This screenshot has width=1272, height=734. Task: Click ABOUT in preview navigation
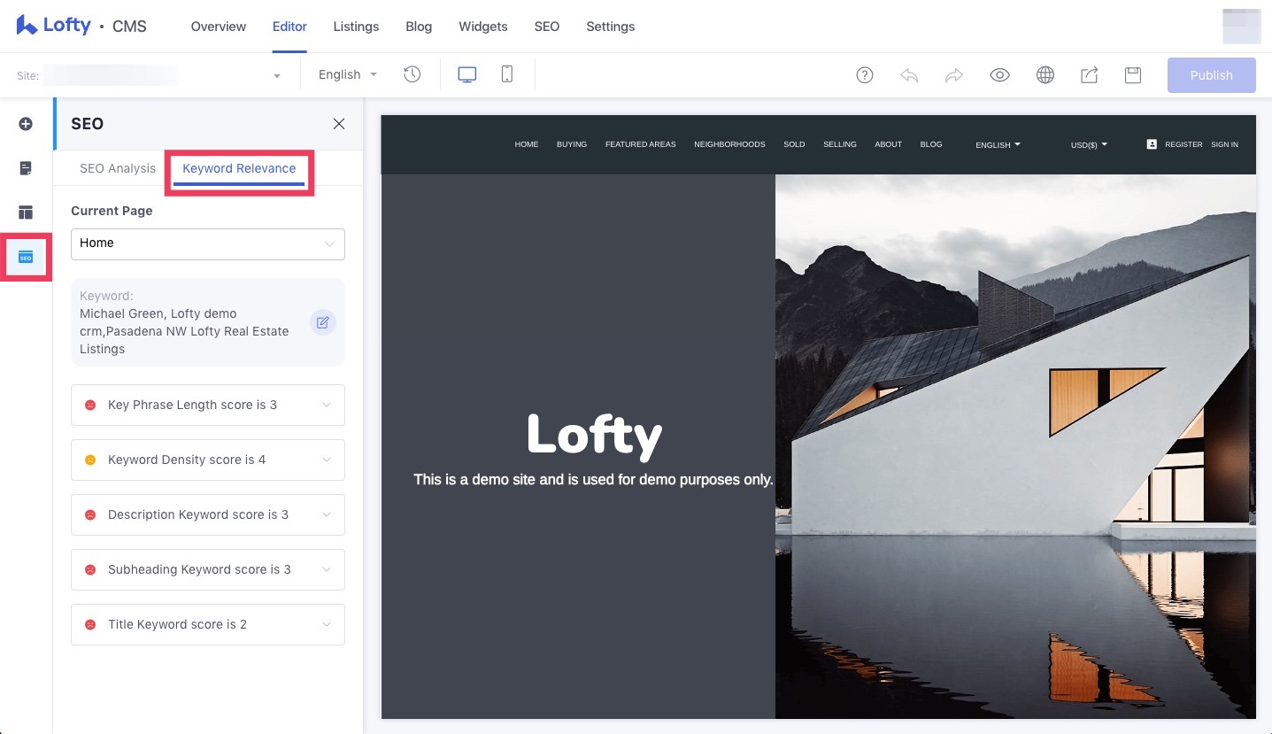889,144
